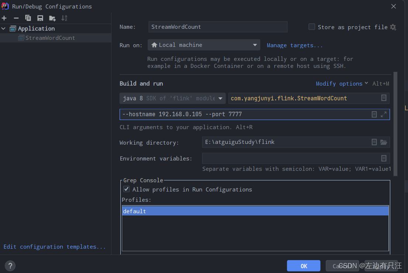Browse for working directory using folder icon
The height and width of the screenshot is (273, 408).
click(x=384, y=142)
